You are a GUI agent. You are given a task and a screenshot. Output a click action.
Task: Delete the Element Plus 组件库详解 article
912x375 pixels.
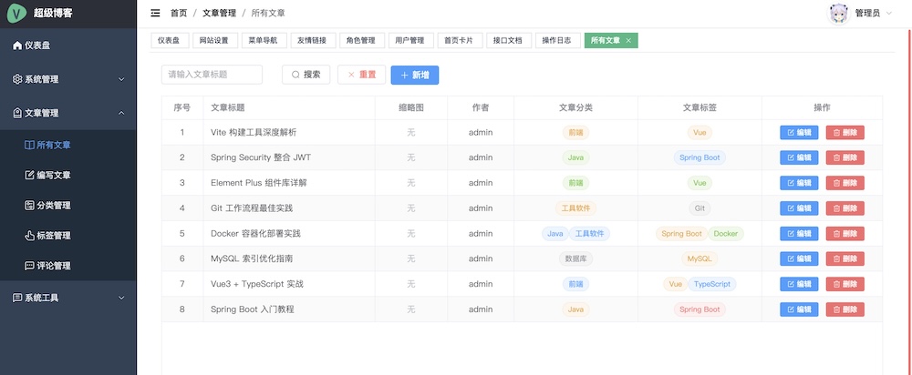click(845, 183)
